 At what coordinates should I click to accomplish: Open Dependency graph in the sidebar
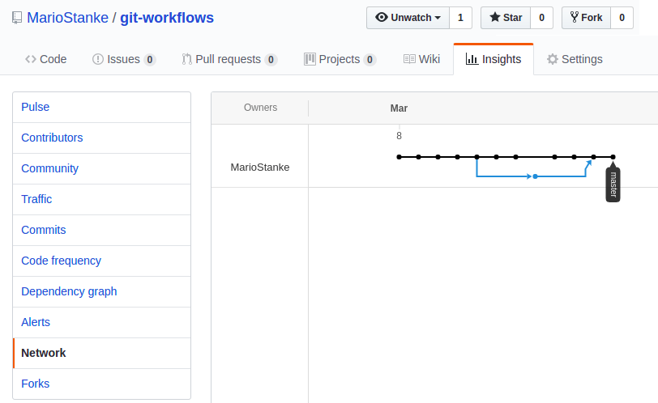click(x=102, y=291)
